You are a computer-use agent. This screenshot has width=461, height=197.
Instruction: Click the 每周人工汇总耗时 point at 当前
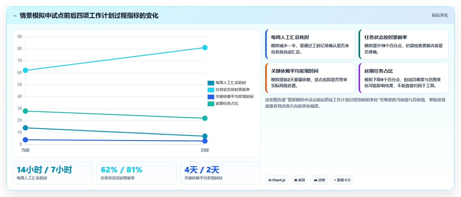click(x=26, y=128)
